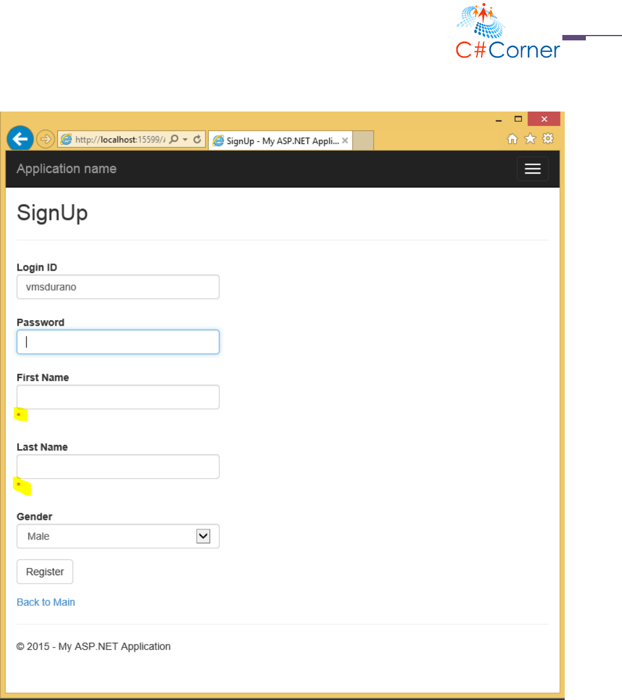
Task: Refresh the page with reload icon
Action: [x=197, y=139]
